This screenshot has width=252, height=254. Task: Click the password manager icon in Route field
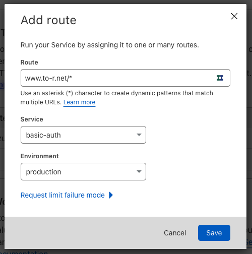click(220, 78)
